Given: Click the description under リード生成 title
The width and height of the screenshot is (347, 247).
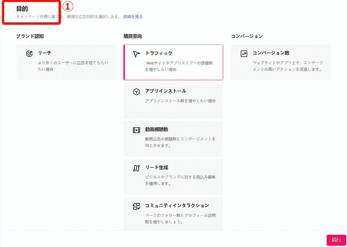Looking at the screenshot, I should coord(180,180).
